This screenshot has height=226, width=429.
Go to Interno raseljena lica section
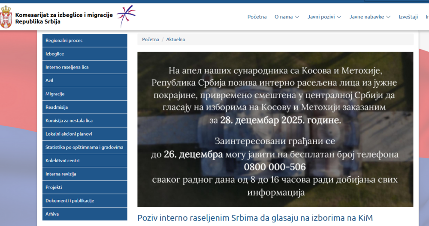[85, 67]
